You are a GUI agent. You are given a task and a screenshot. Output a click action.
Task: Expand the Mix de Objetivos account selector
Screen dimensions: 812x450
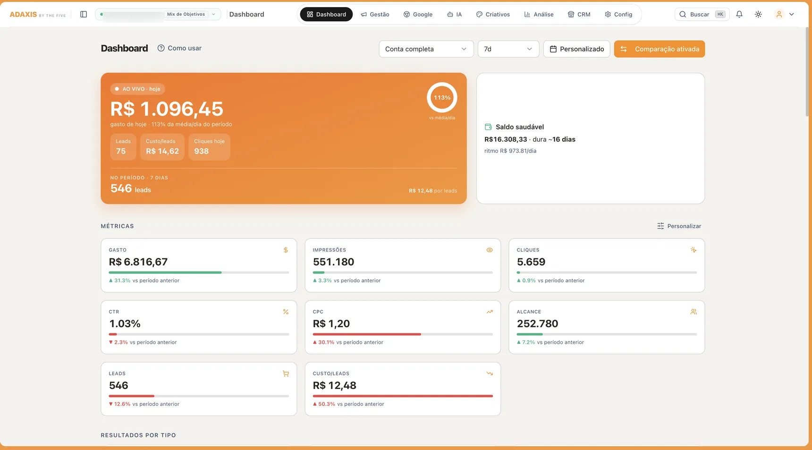coord(158,14)
